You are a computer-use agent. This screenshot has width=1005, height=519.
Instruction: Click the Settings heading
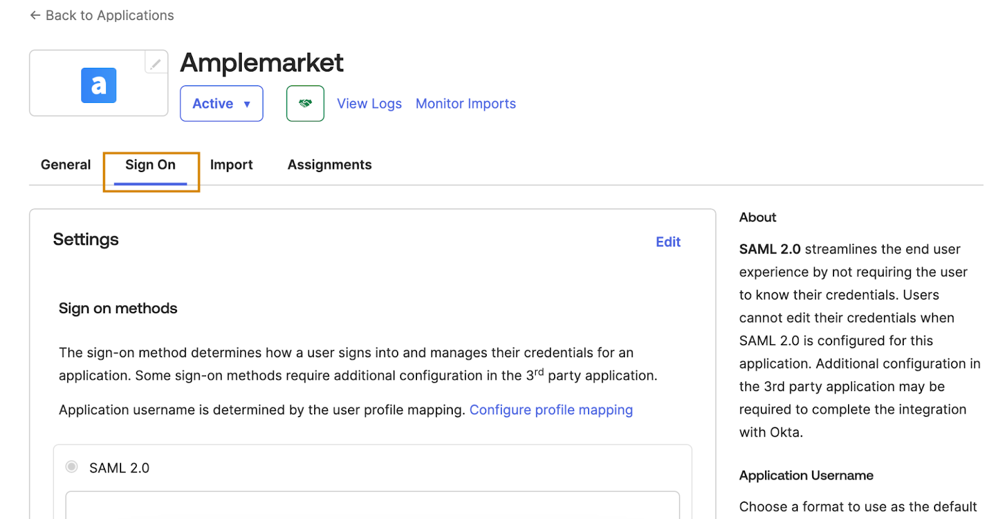[x=86, y=240]
